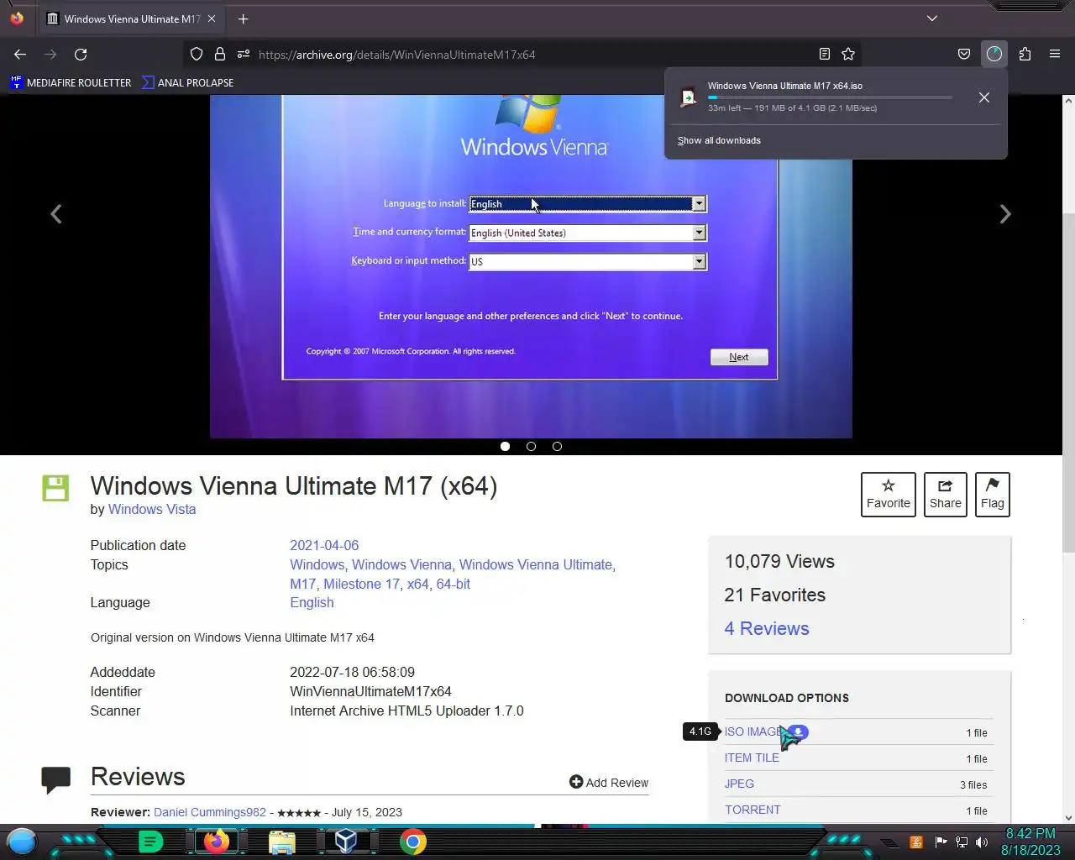Viewport: 1075px width, 860px height.
Task: Cancel the Windows Vienna ISO download
Action: [984, 97]
